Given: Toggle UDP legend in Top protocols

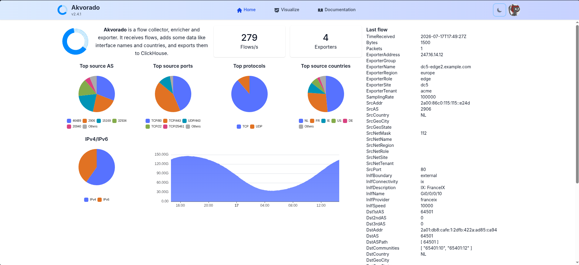Looking at the screenshot, I should [x=256, y=126].
